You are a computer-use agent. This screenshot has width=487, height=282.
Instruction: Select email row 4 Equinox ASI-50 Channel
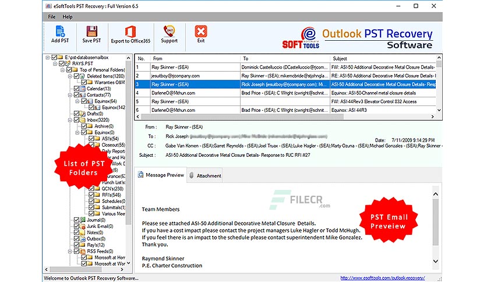pos(285,93)
